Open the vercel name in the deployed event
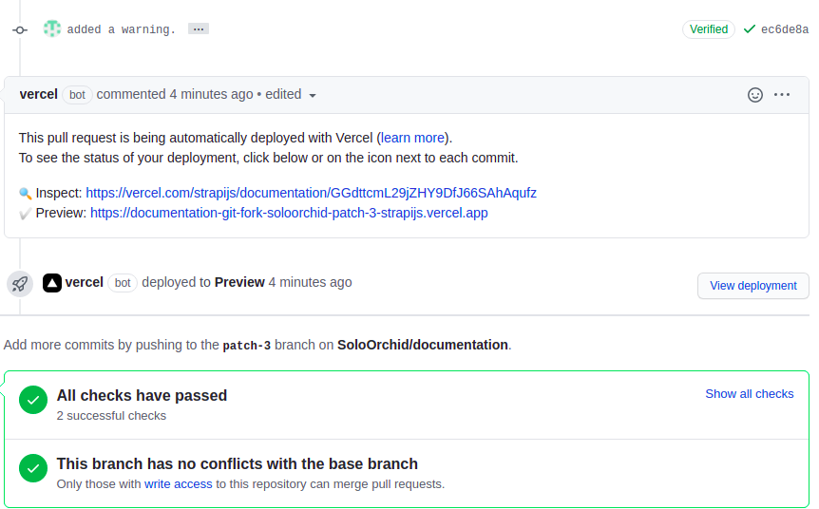This screenshot has height=509, width=819. tap(85, 282)
